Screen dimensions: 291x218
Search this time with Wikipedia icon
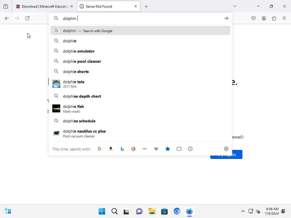(156, 149)
